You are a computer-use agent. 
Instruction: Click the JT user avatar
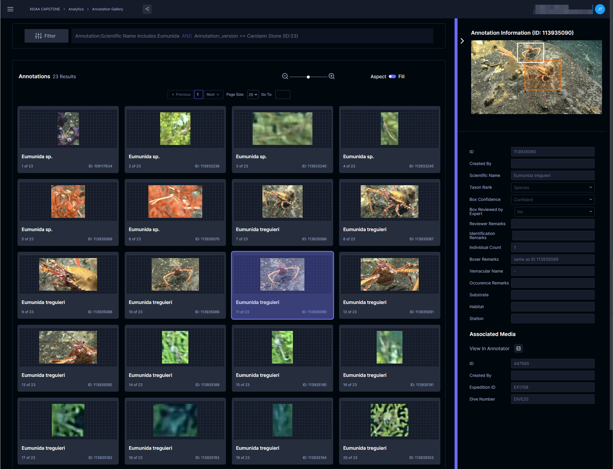600,9
